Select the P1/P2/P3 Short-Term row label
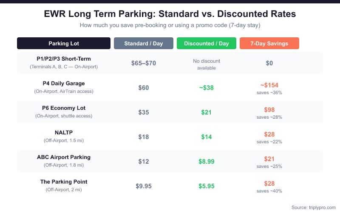This screenshot has height=212, width=340. 64,59
